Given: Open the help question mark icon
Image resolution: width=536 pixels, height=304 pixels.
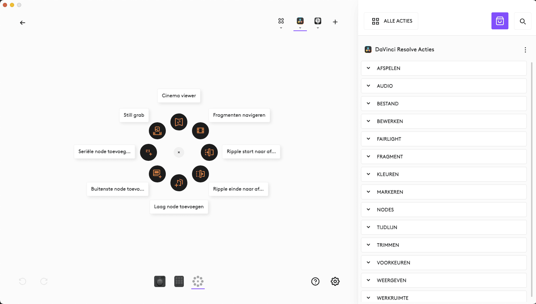Looking at the screenshot, I should coord(315,281).
